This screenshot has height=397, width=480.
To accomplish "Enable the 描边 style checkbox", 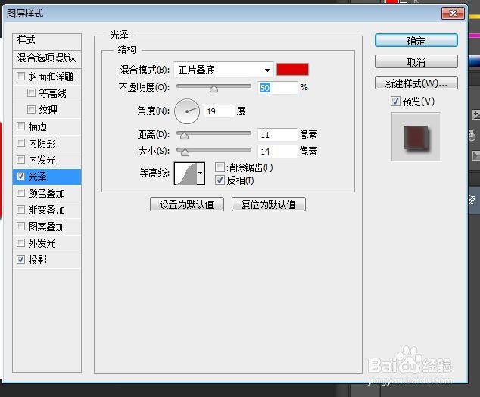I will click(20, 126).
